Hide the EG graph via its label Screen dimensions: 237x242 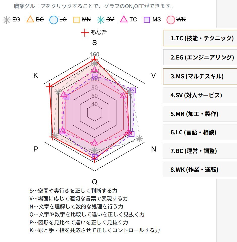pos(16,20)
